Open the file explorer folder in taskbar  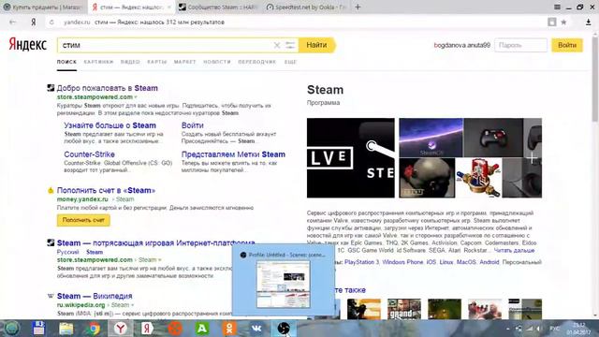pyautogui.click(x=66, y=329)
